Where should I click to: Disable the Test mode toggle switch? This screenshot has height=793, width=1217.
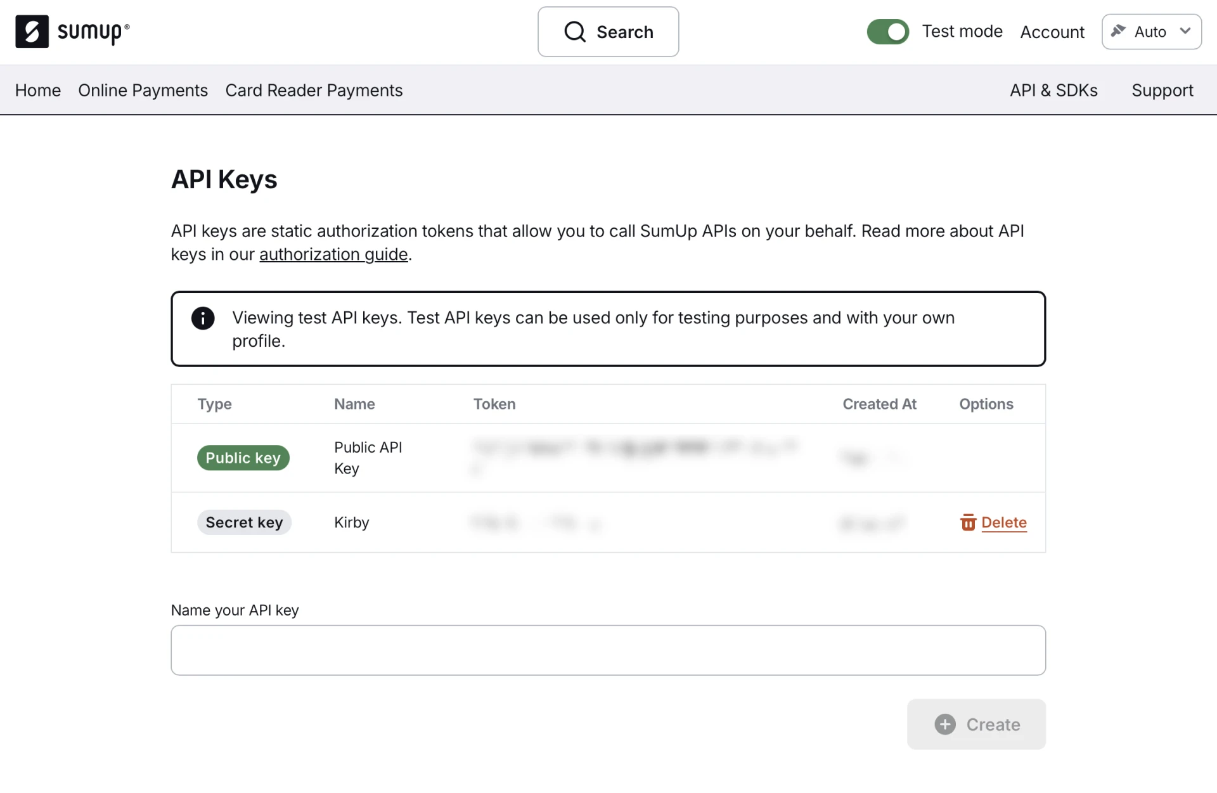tap(887, 32)
